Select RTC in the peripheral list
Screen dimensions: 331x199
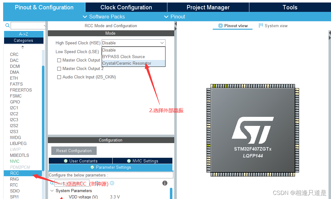tap(14, 185)
